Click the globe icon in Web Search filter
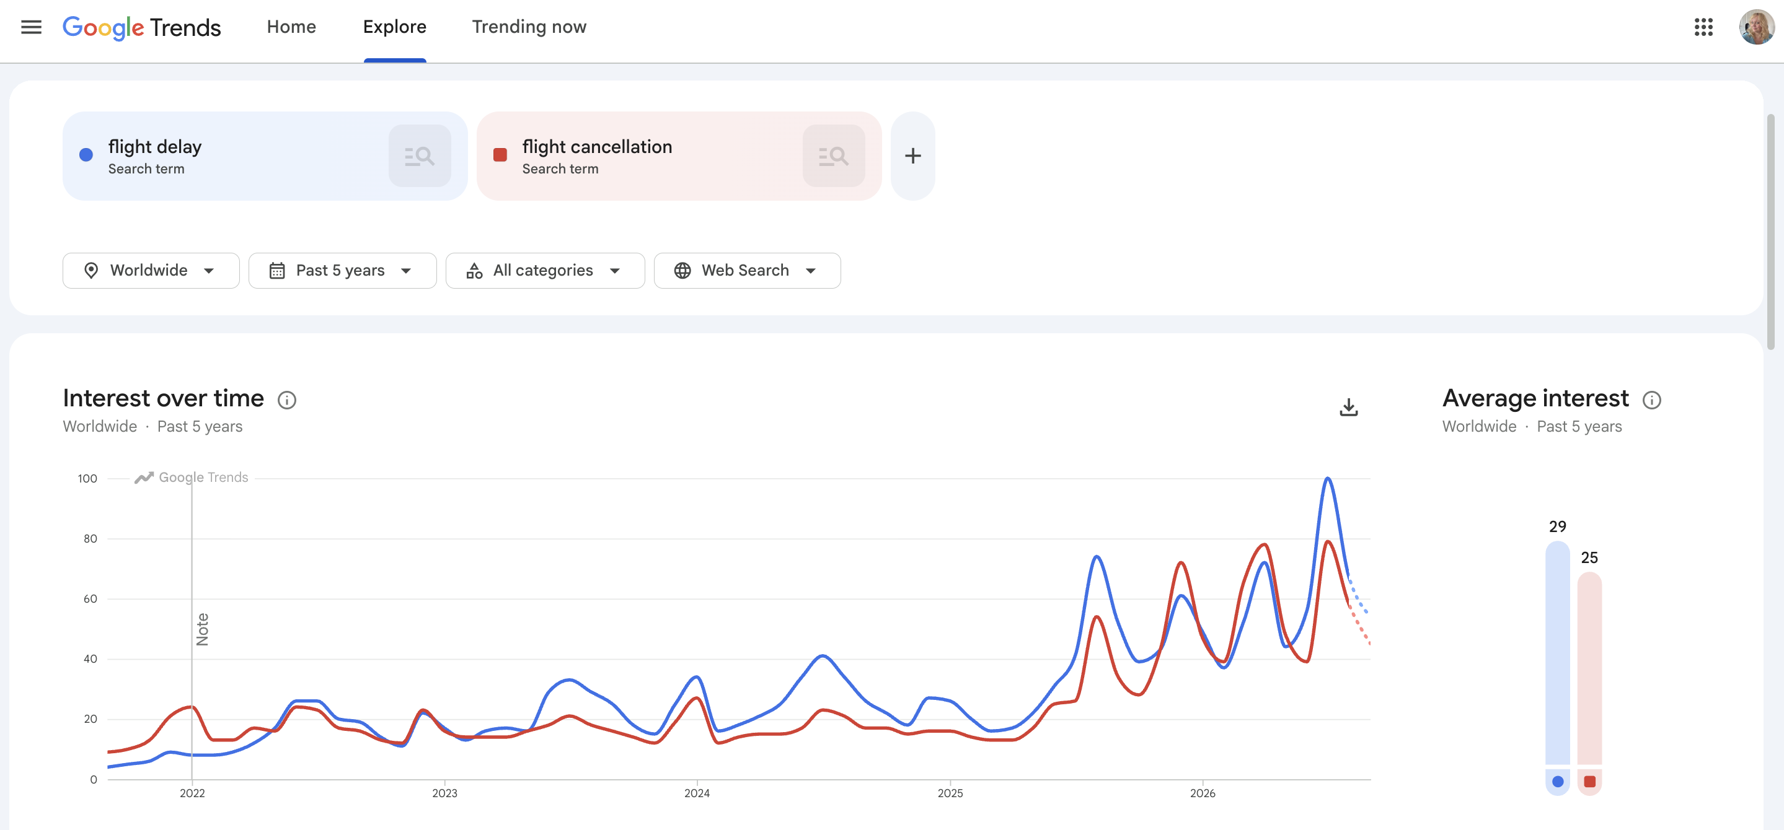The width and height of the screenshot is (1784, 830). (x=682, y=271)
